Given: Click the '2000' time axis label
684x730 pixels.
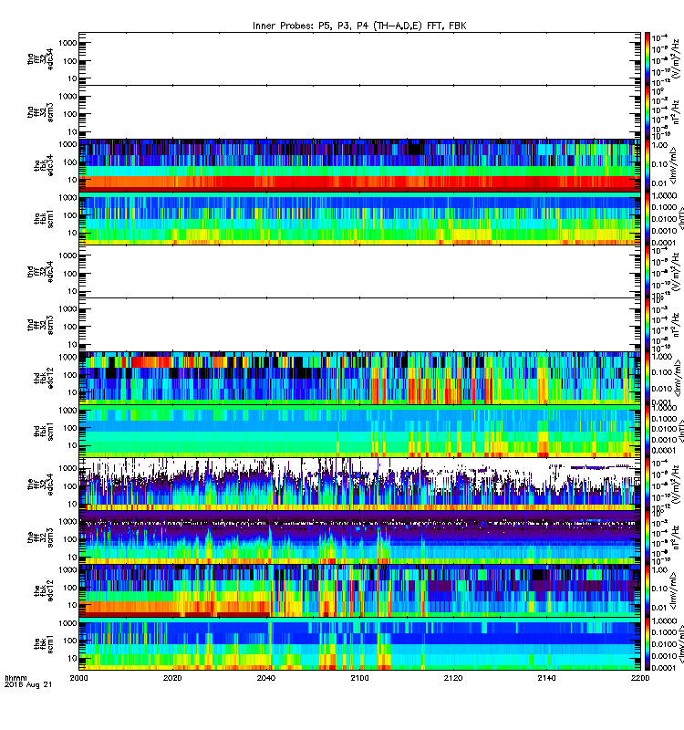Looking at the screenshot, I should (78, 678).
